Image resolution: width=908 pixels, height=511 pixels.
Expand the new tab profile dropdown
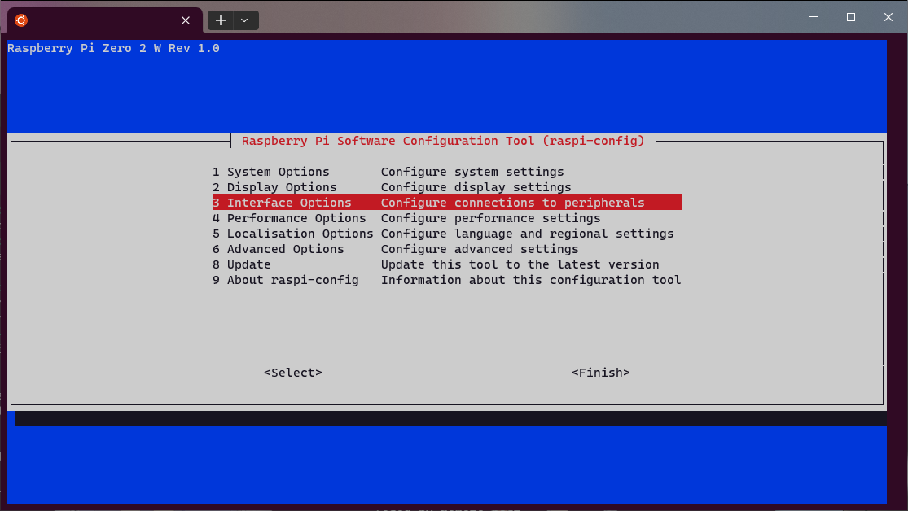pyautogui.click(x=245, y=20)
